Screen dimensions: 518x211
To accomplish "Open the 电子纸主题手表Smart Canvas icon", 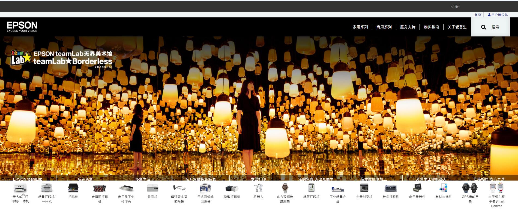I will 496,188.
